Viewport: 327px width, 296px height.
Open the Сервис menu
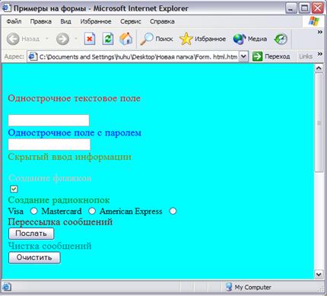pyautogui.click(x=131, y=21)
